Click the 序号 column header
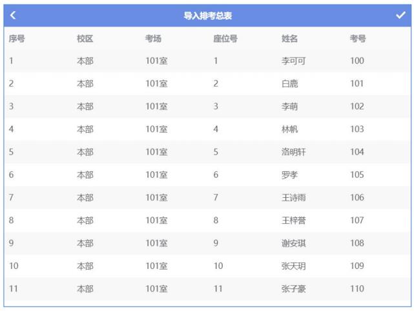Image resolution: width=416 pixels, height=311 pixels. point(17,39)
